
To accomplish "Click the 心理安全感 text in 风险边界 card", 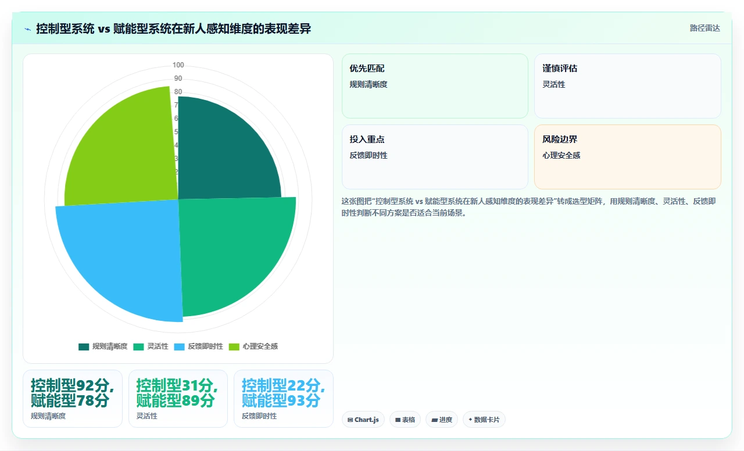I will (561, 155).
